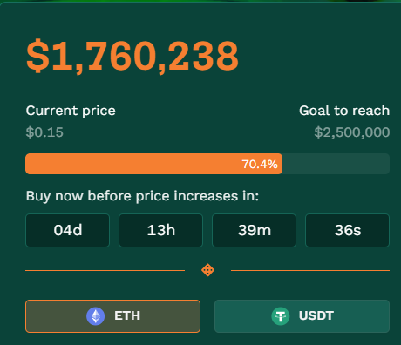Click the Buy now before price increases text
This screenshot has width=401, height=345.
[x=142, y=196]
